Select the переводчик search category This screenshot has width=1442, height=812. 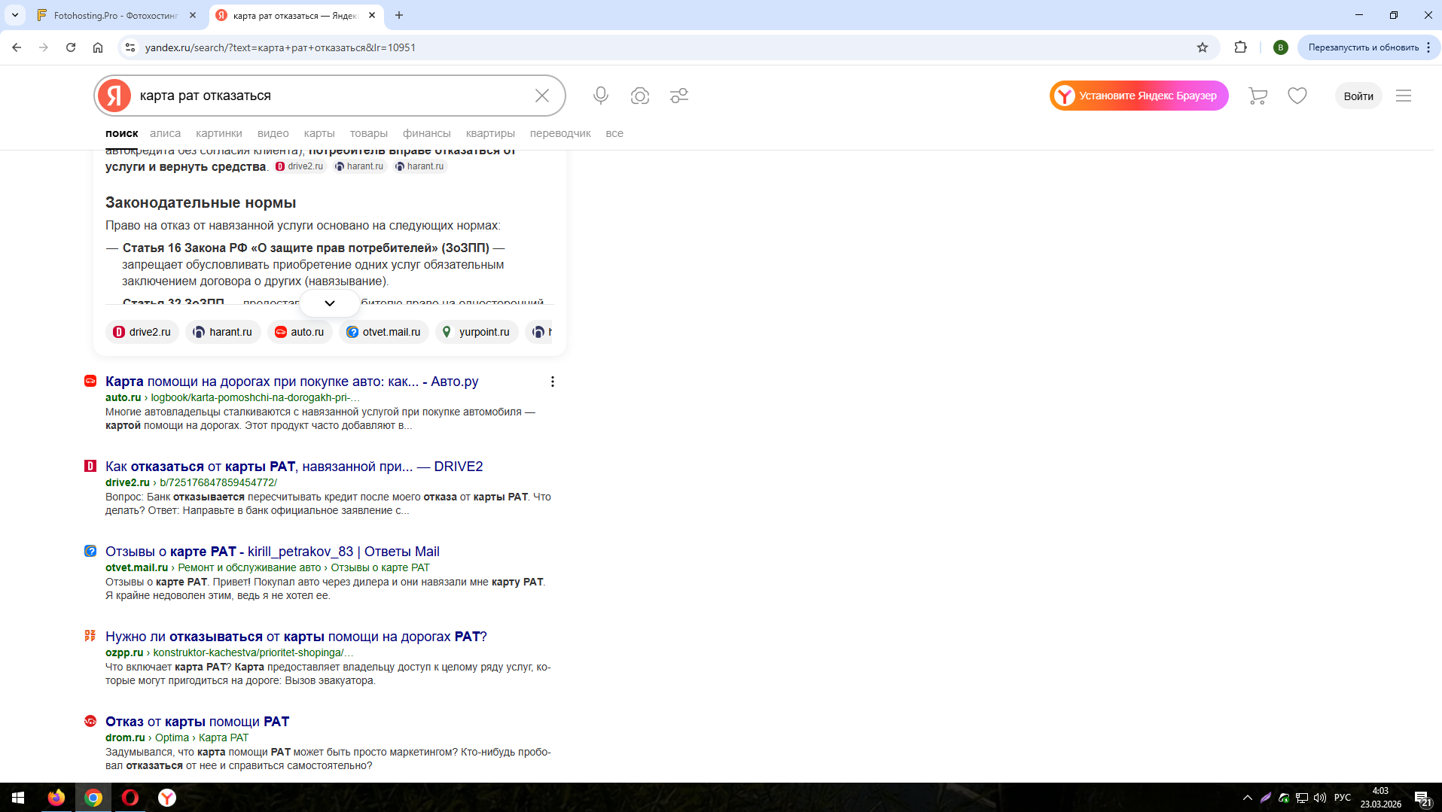[x=560, y=133]
